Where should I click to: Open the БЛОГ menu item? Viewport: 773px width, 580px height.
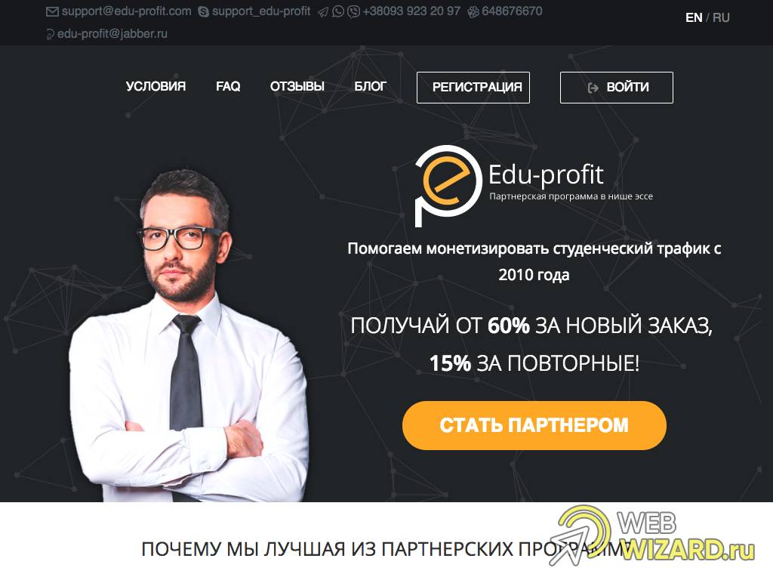[370, 86]
